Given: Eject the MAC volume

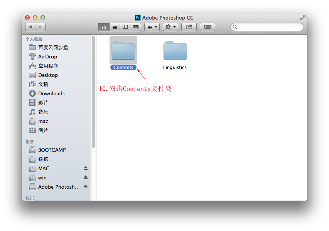Looking at the screenshot, I should click(x=86, y=168).
